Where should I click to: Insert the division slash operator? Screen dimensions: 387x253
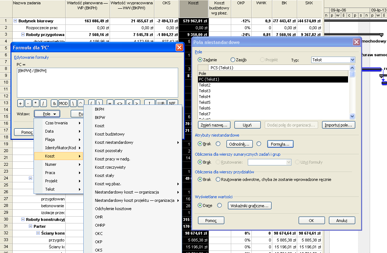coord(43,103)
